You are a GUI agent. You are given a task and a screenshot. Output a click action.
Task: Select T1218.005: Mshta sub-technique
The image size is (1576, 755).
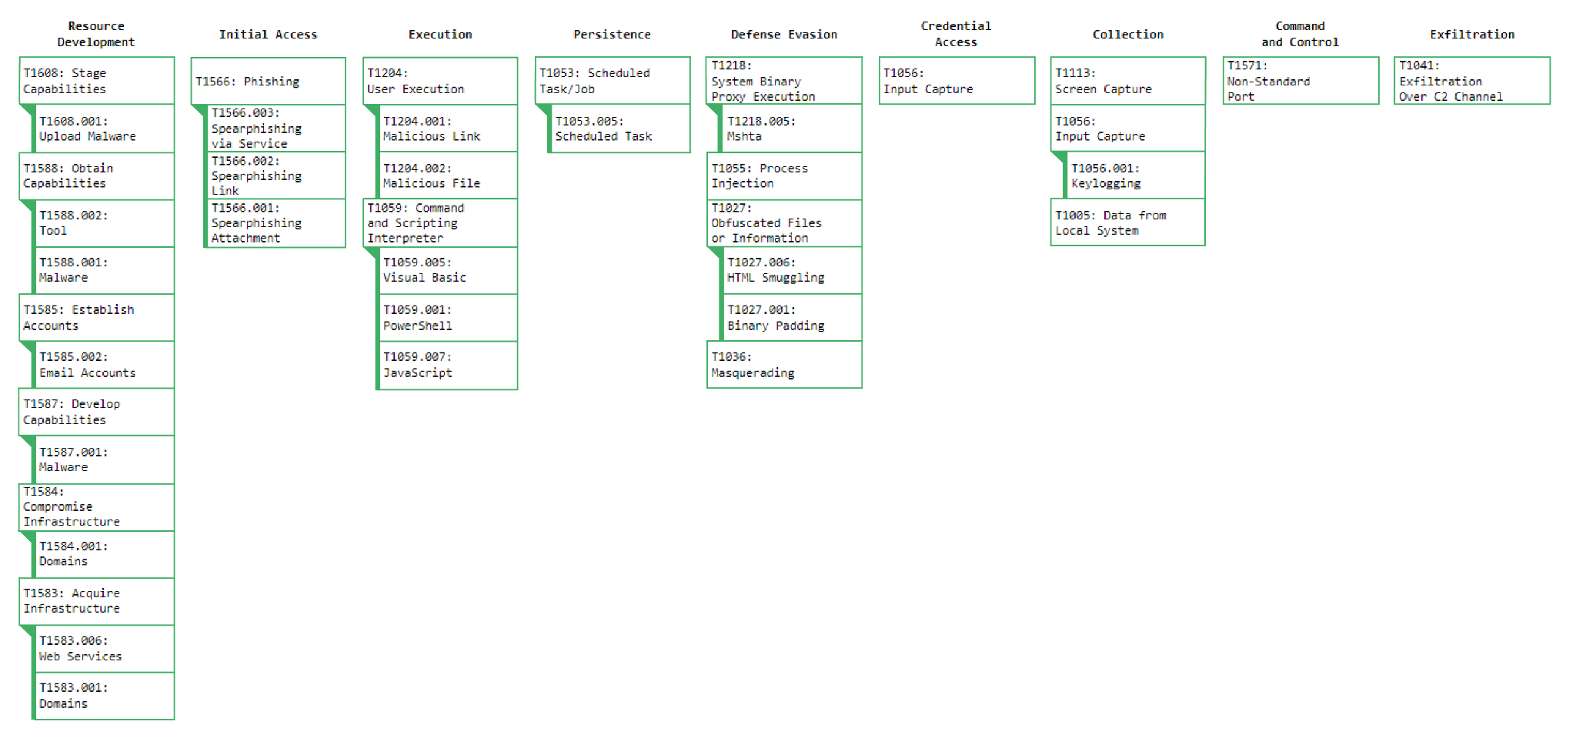click(x=790, y=129)
